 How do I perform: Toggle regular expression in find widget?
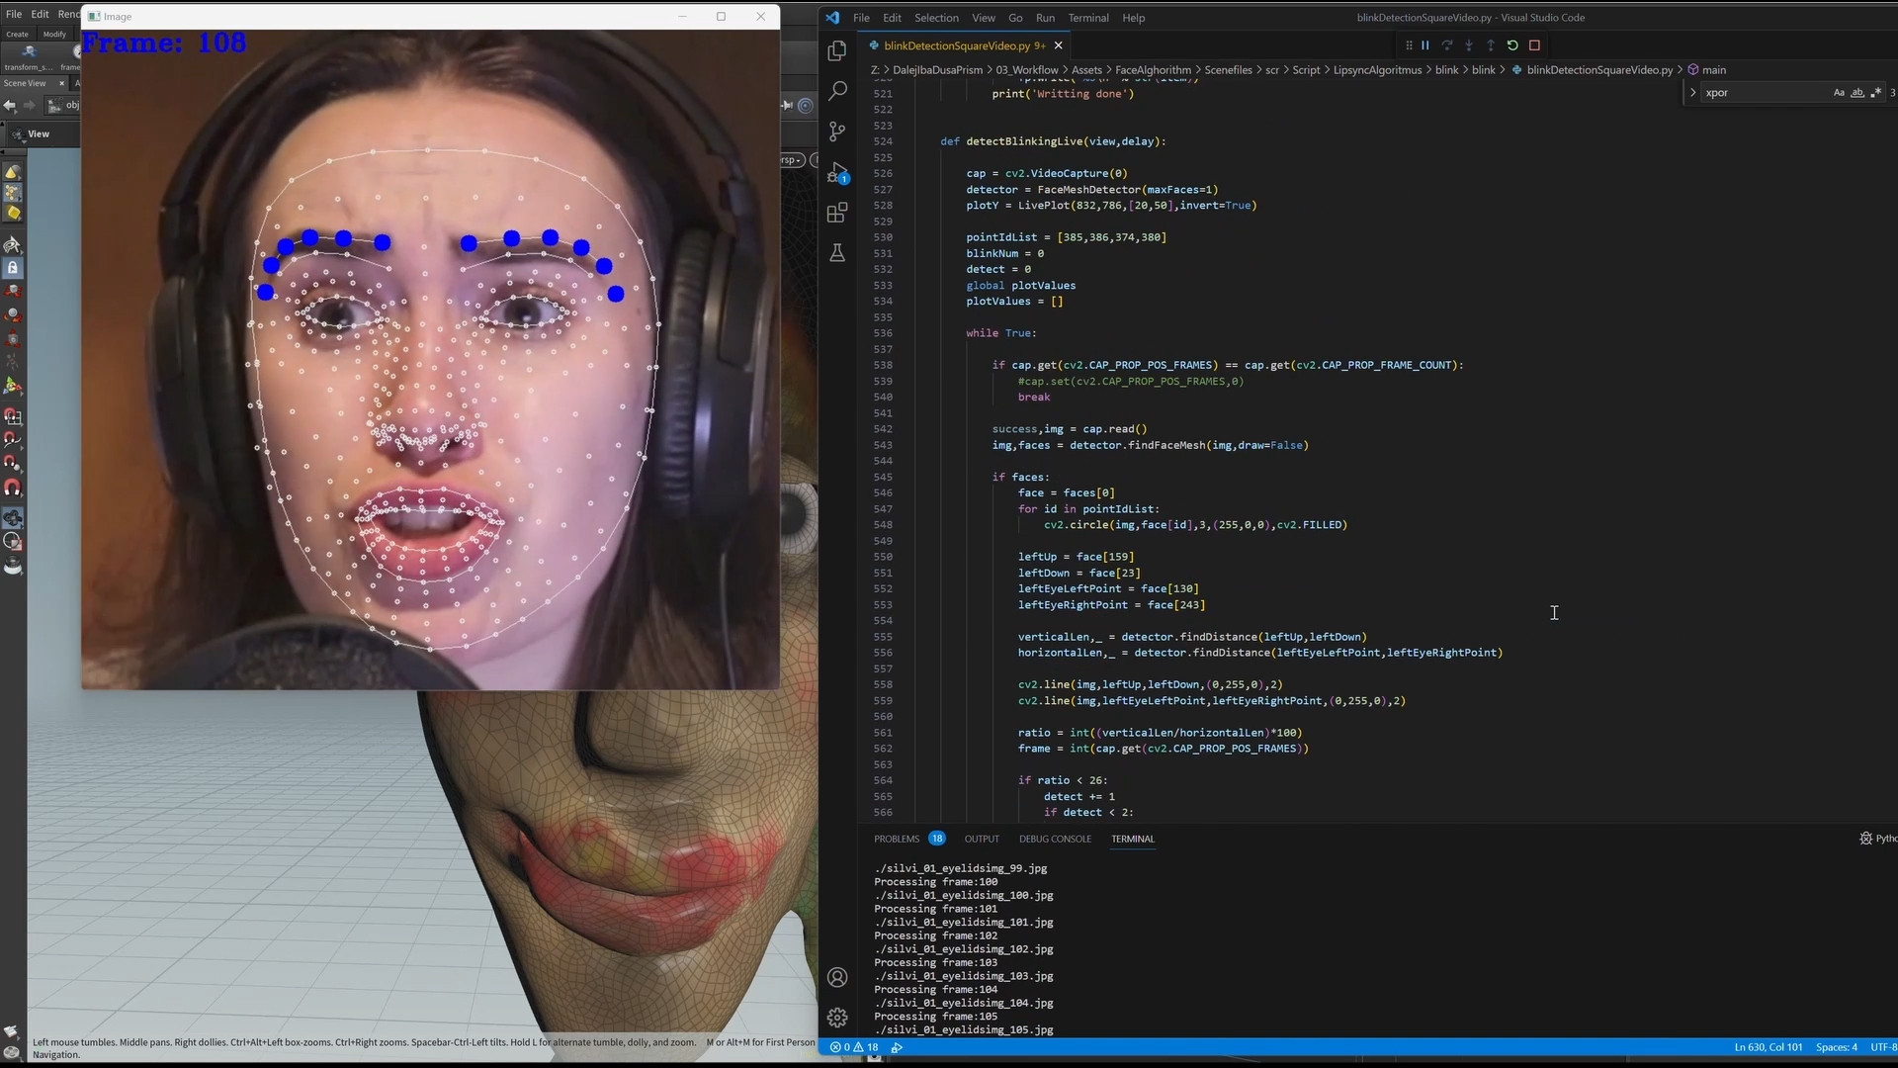(x=1876, y=93)
